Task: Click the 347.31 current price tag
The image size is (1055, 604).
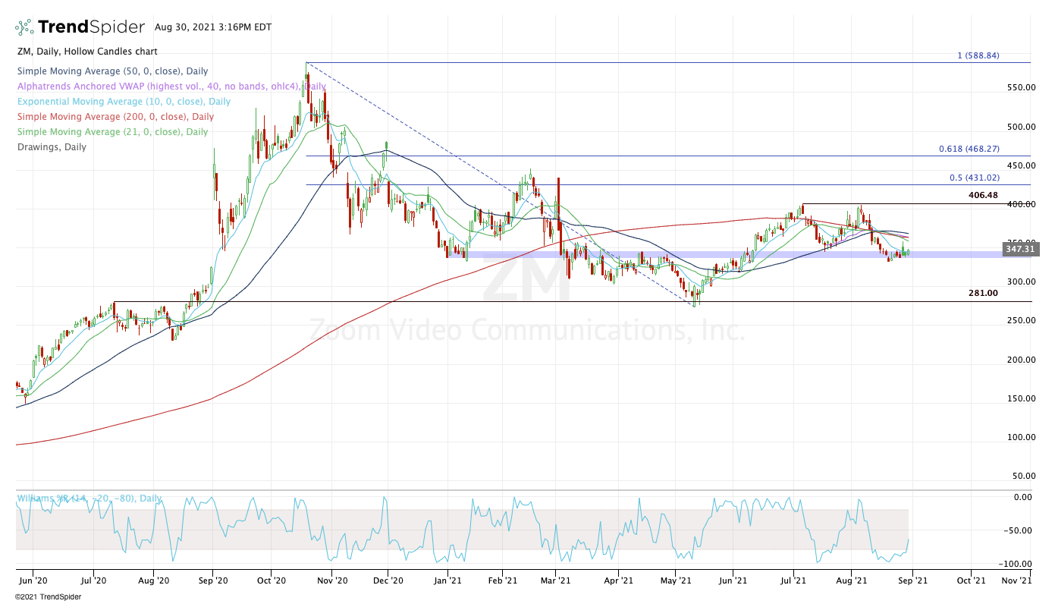Action: 1018,249
